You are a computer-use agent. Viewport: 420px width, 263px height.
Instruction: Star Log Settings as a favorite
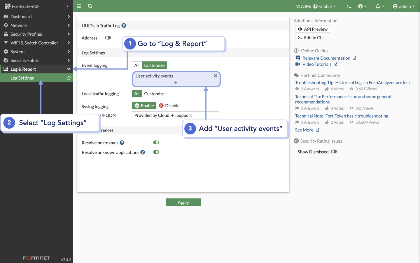[69, 78]
